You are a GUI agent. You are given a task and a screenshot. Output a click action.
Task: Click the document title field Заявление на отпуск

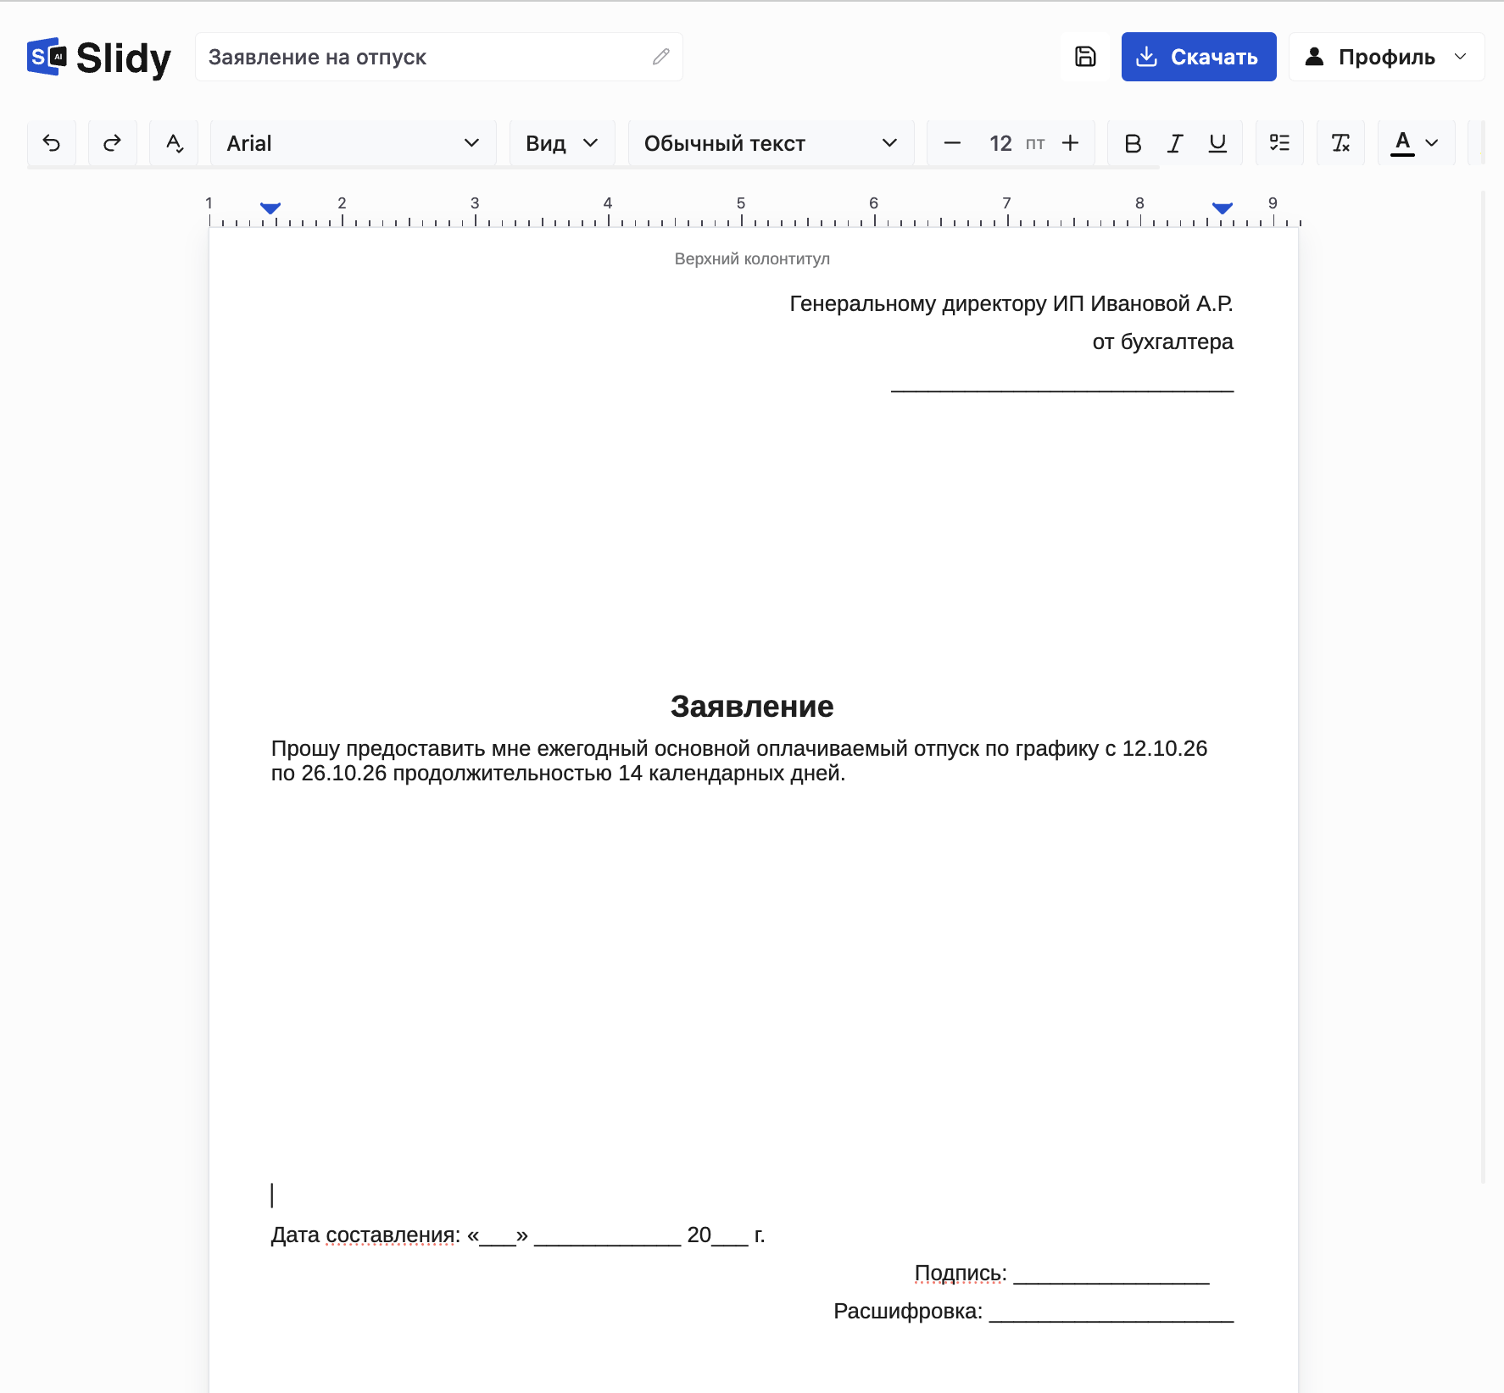click(x=439, y=57)
